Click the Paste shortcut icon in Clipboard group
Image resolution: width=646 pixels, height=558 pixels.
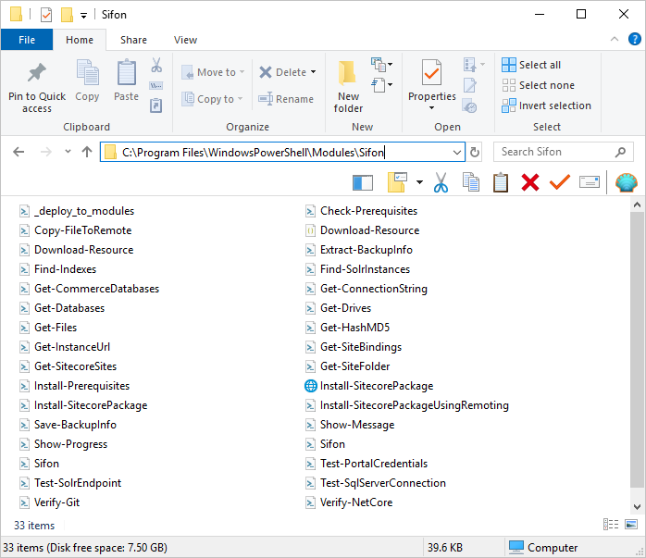155,105
